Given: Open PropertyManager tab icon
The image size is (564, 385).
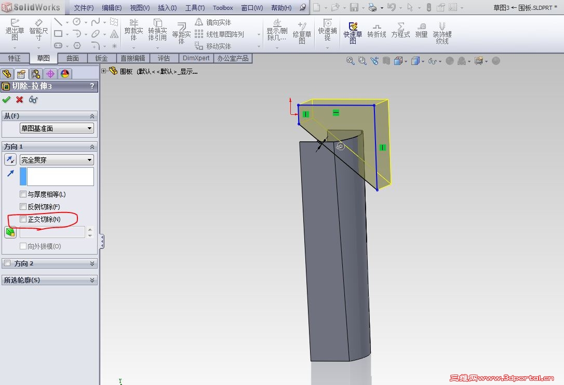Looking at the screenshot, I should point(21,74).
